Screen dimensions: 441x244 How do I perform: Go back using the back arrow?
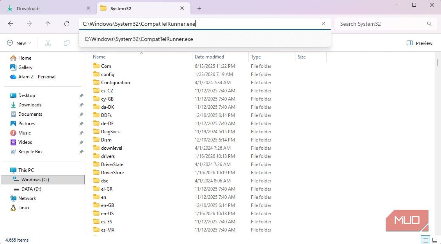click(x=11, y=24)
